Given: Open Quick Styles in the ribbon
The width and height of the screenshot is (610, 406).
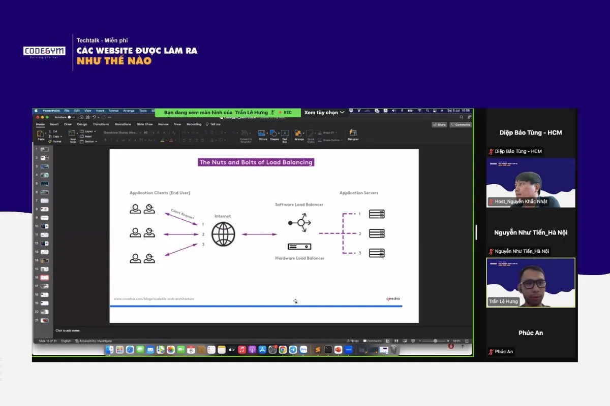Looking at the screenshot, I should tap(311, 134).
